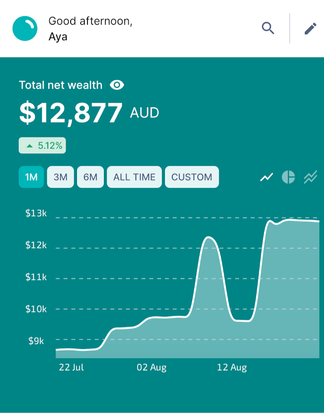324x418 pixels.
Task: Click the 5.12% growth badge
Action: pos(42,146)
